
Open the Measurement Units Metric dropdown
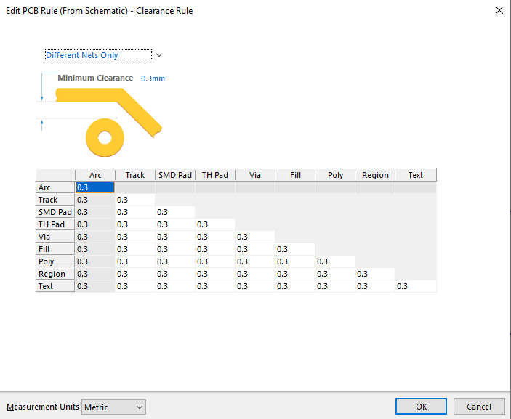(113, 407)
